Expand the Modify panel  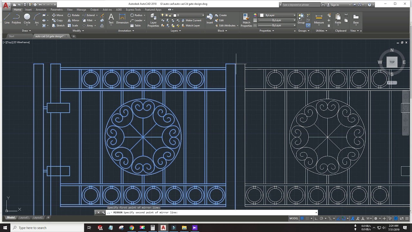pyautogui.click(x=78, y=31)
